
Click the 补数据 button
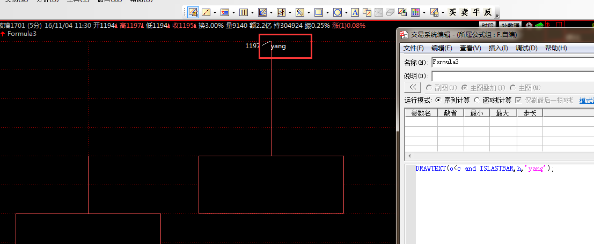pos(510,25)
